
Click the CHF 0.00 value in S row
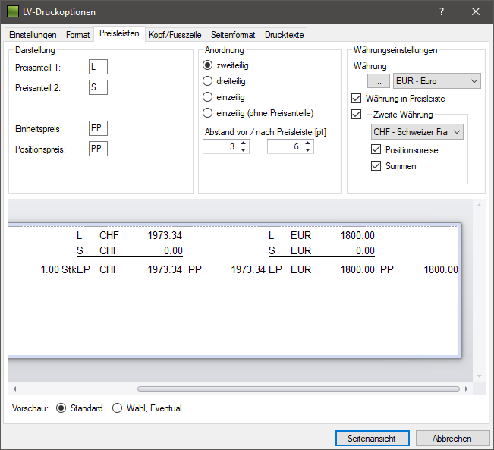click(x=173, y=250)
